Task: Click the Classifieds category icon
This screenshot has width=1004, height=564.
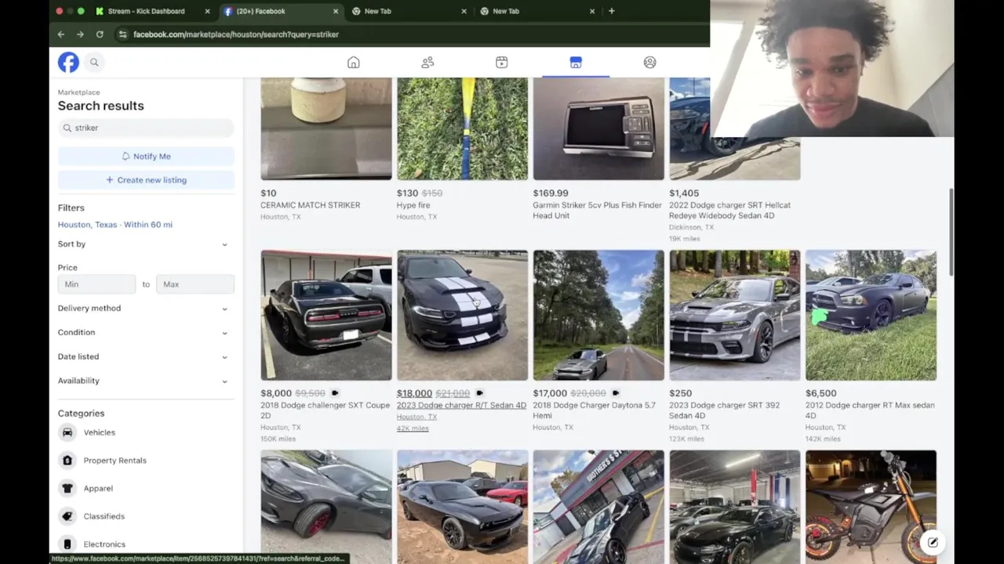Action: (x=67, y=516)
